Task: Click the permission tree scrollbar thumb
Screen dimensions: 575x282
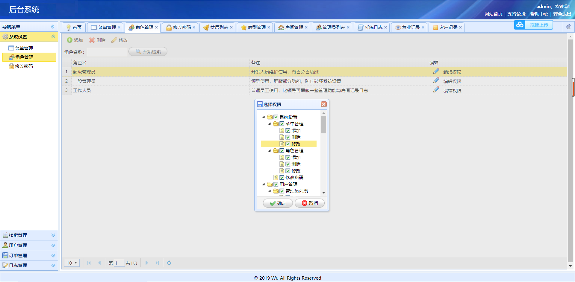Action: (x=323, y=125)
